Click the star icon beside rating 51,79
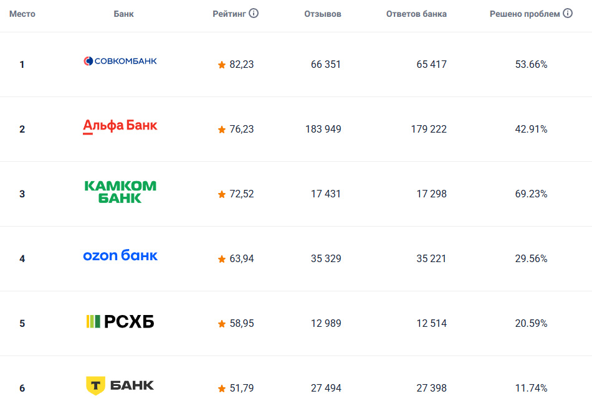This screenshot has height=414, width=592. coord(222,388)
